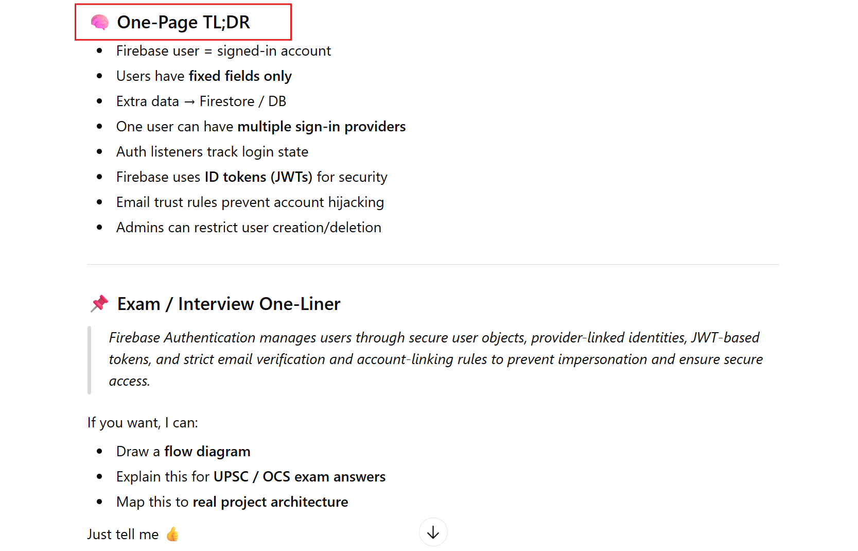Click the pushpin emoji before Exam heading
The width and height of the screenshot is (858, 551).
tap(99, 303)
